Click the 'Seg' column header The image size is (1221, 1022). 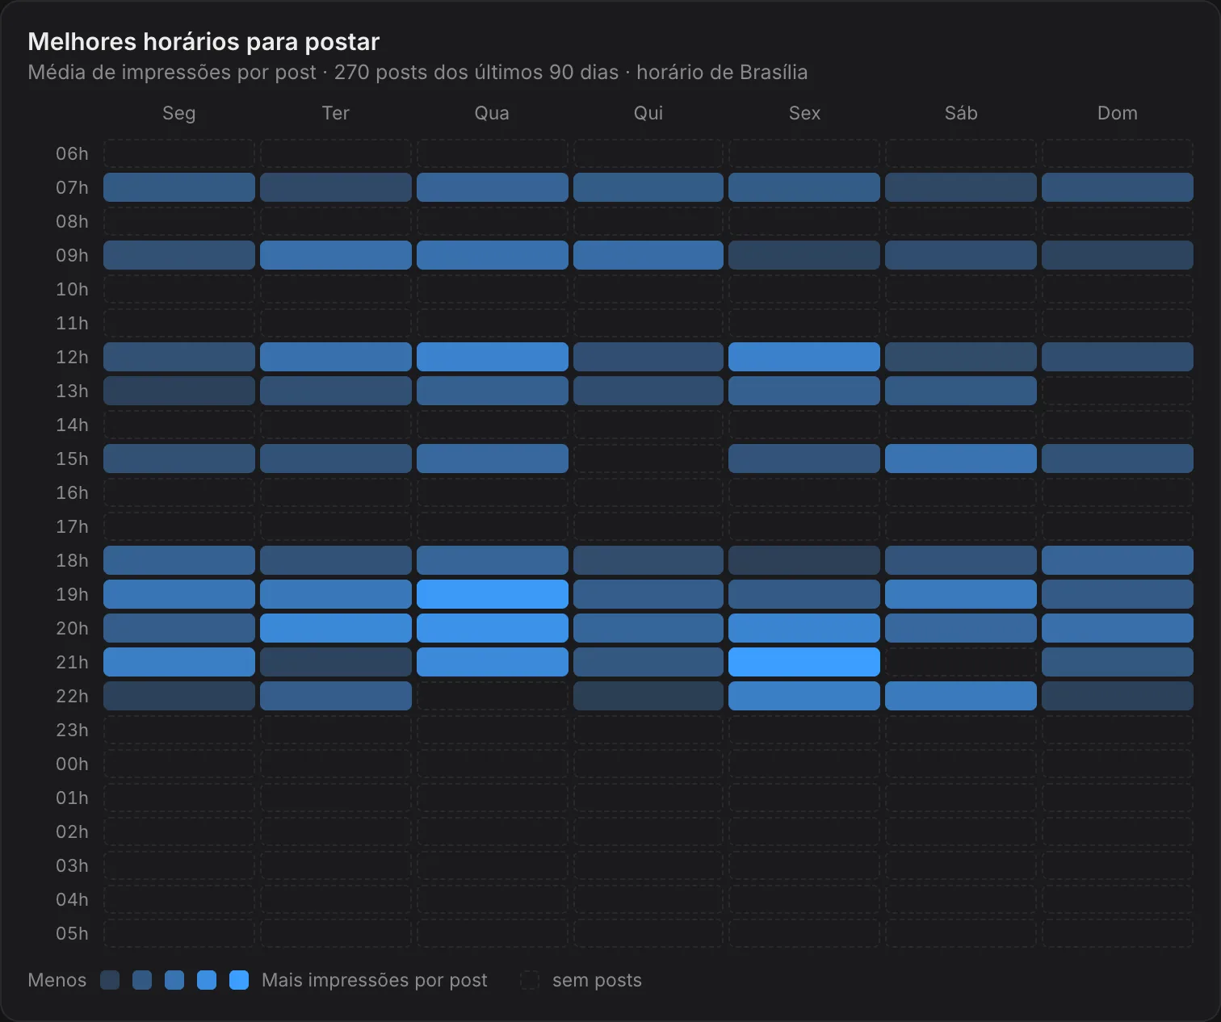point(179,113)
